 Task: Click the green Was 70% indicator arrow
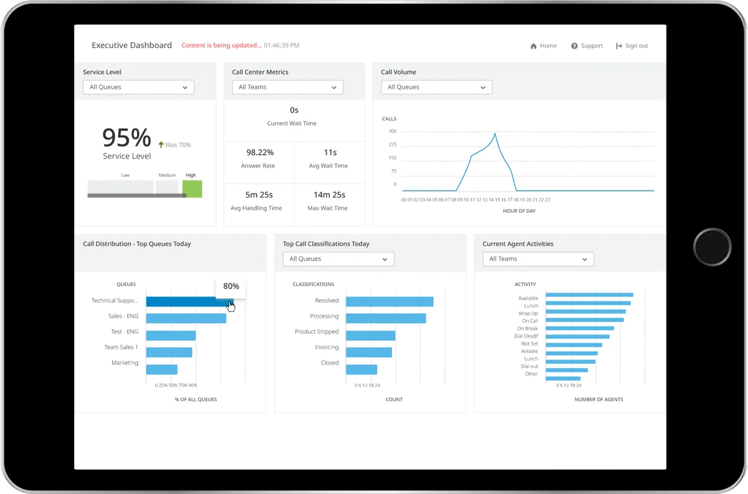(x=160, y=144)
